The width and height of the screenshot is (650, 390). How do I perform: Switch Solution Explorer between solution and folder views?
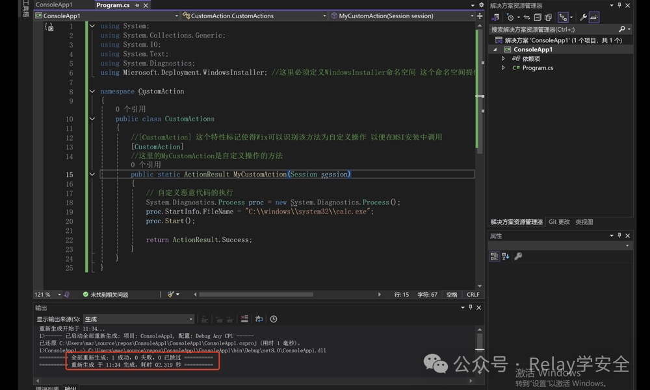(495, 18)
